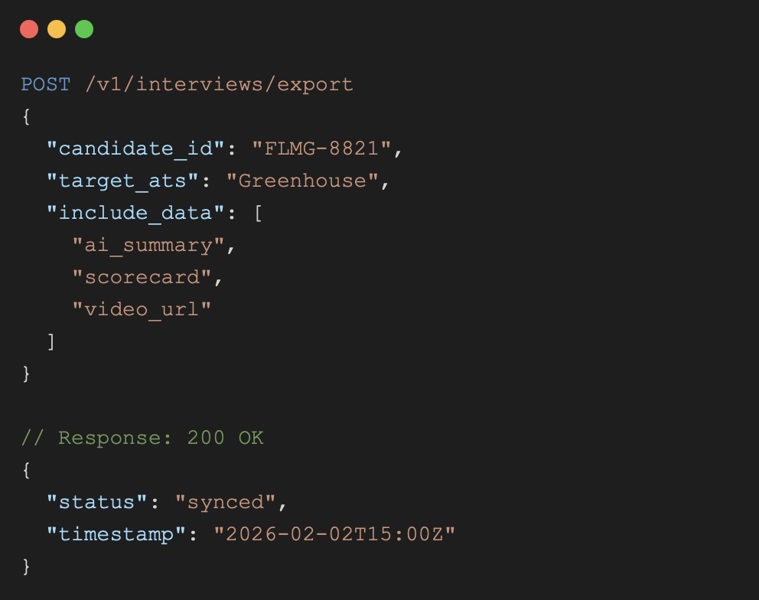This screenshot has width=759, height=600.
Task: Click the "timestamp" key in response
Action: (116, 534)
